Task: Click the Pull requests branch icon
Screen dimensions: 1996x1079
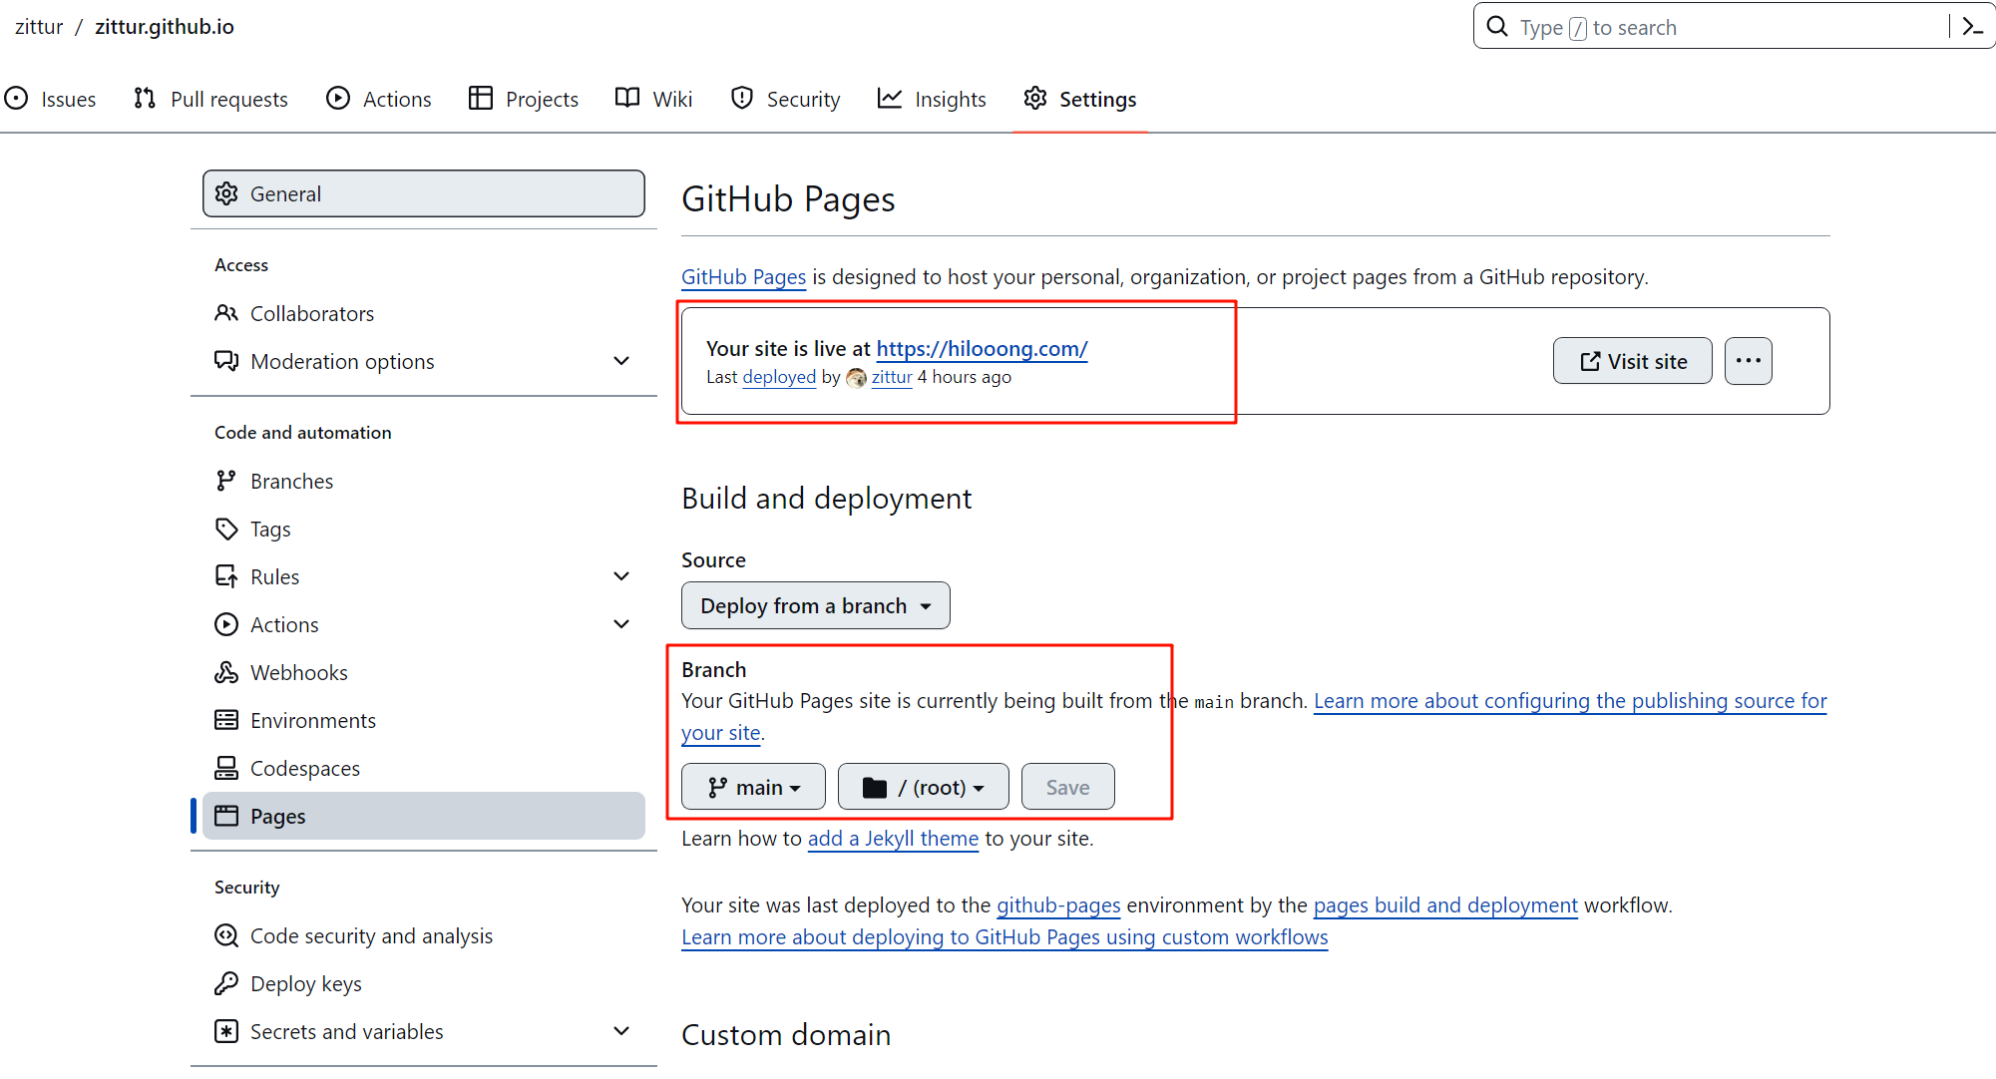Action: click(x=145, y=98)
